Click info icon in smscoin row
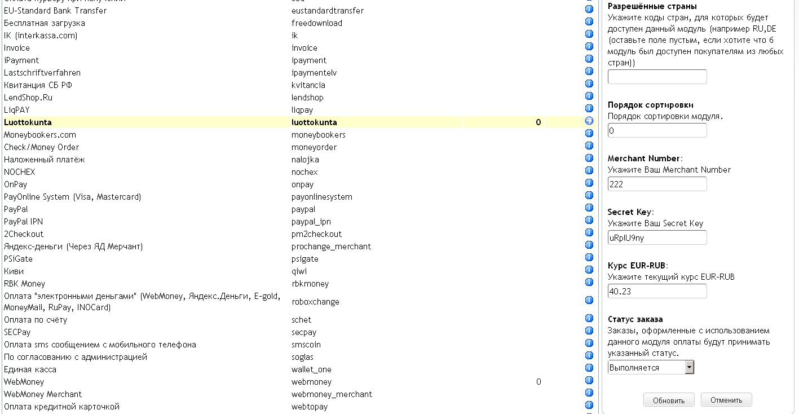The image size is (799, 414). (589, 343)
